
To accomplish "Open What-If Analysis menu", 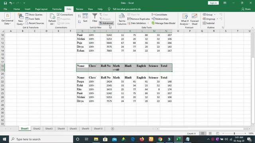I will point(185,19).
